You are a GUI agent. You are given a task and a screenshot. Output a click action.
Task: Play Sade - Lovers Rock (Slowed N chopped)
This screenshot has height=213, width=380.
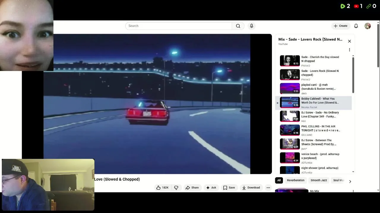pos(314,75)
